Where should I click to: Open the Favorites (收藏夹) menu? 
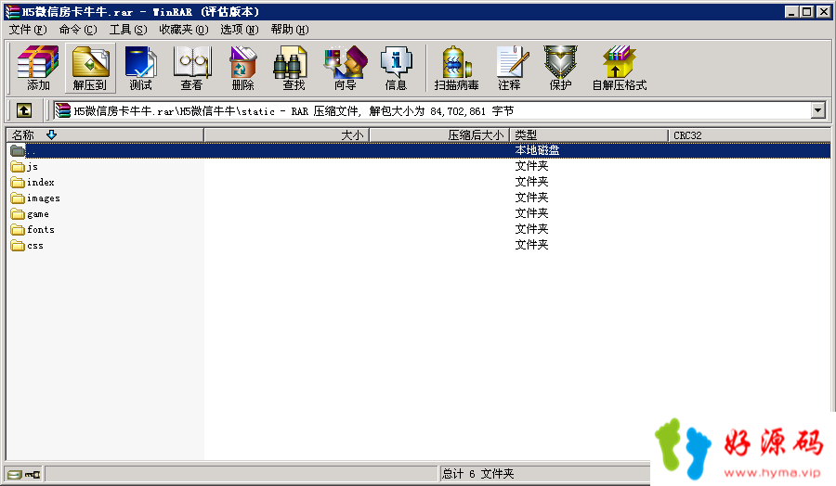tap(183, 30)
